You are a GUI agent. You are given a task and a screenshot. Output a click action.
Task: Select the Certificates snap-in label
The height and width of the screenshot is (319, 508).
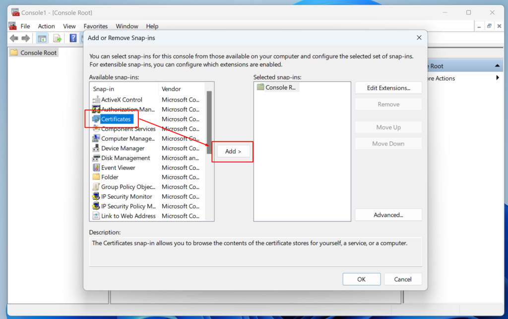[x=116, y=119]
